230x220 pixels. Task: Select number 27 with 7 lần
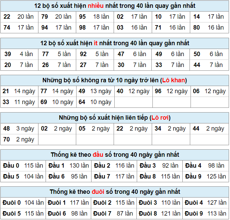coord(95,65)
